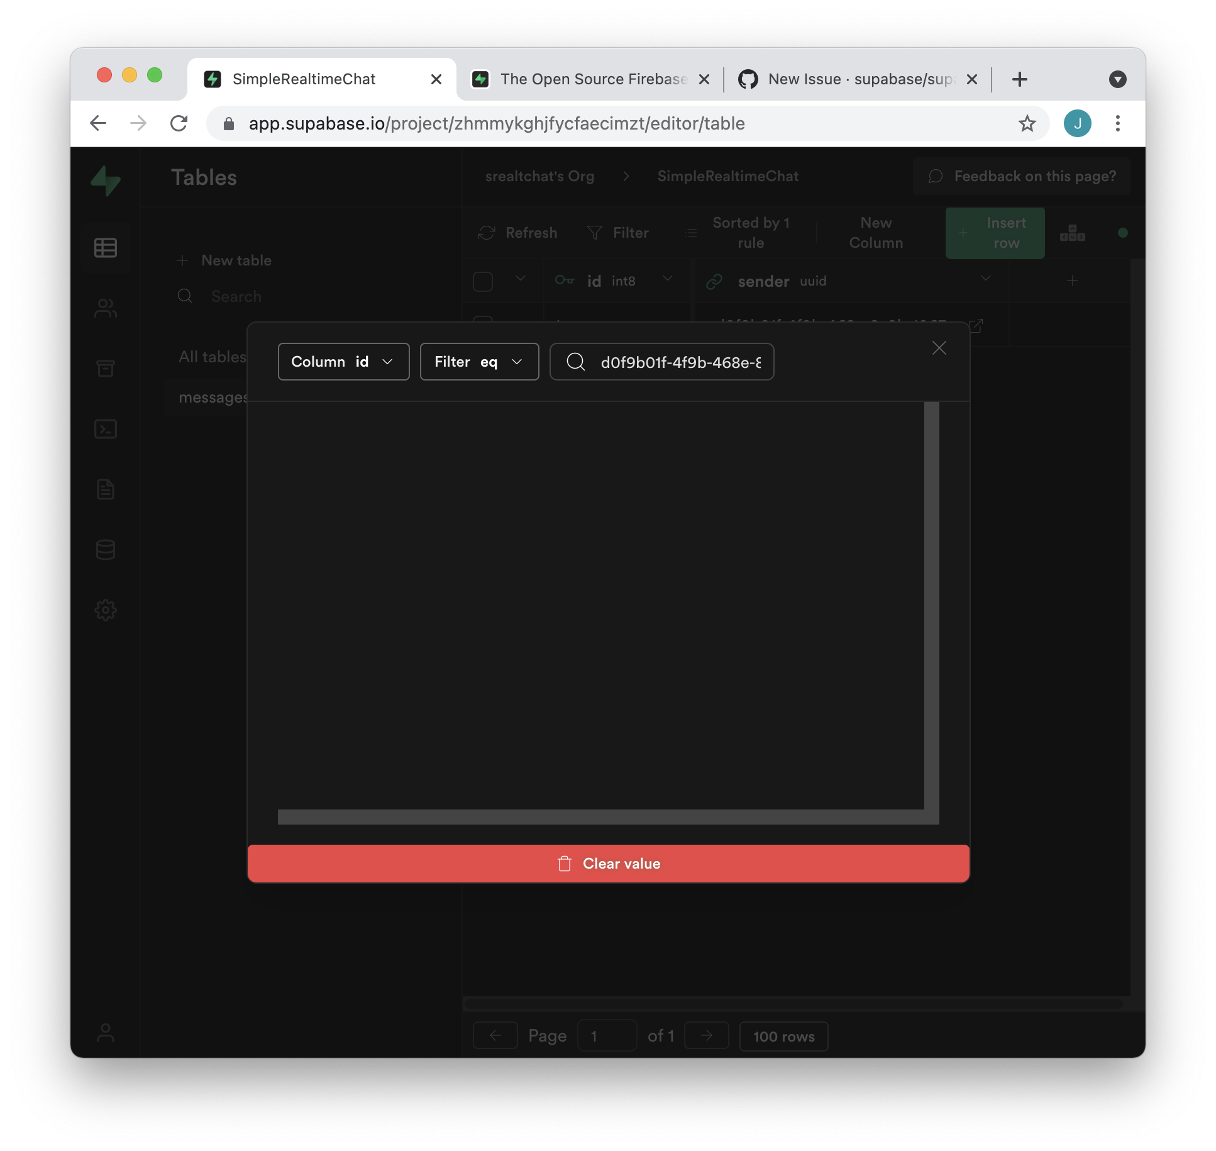Click the horizontal scrollbar in filter popup

click(x=601, y=816)
